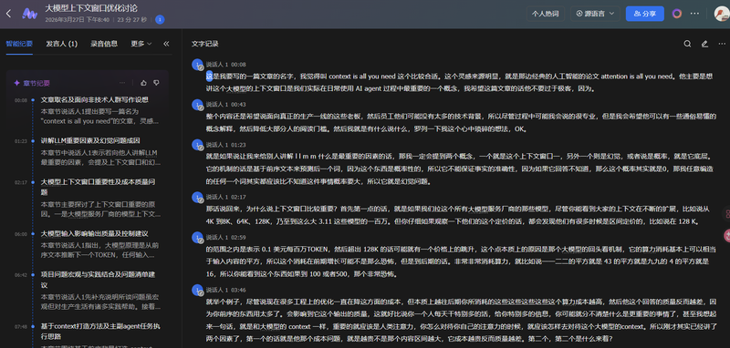
Task: Dislike the chapter summary with thumbs down
Action: pos(156,83)
